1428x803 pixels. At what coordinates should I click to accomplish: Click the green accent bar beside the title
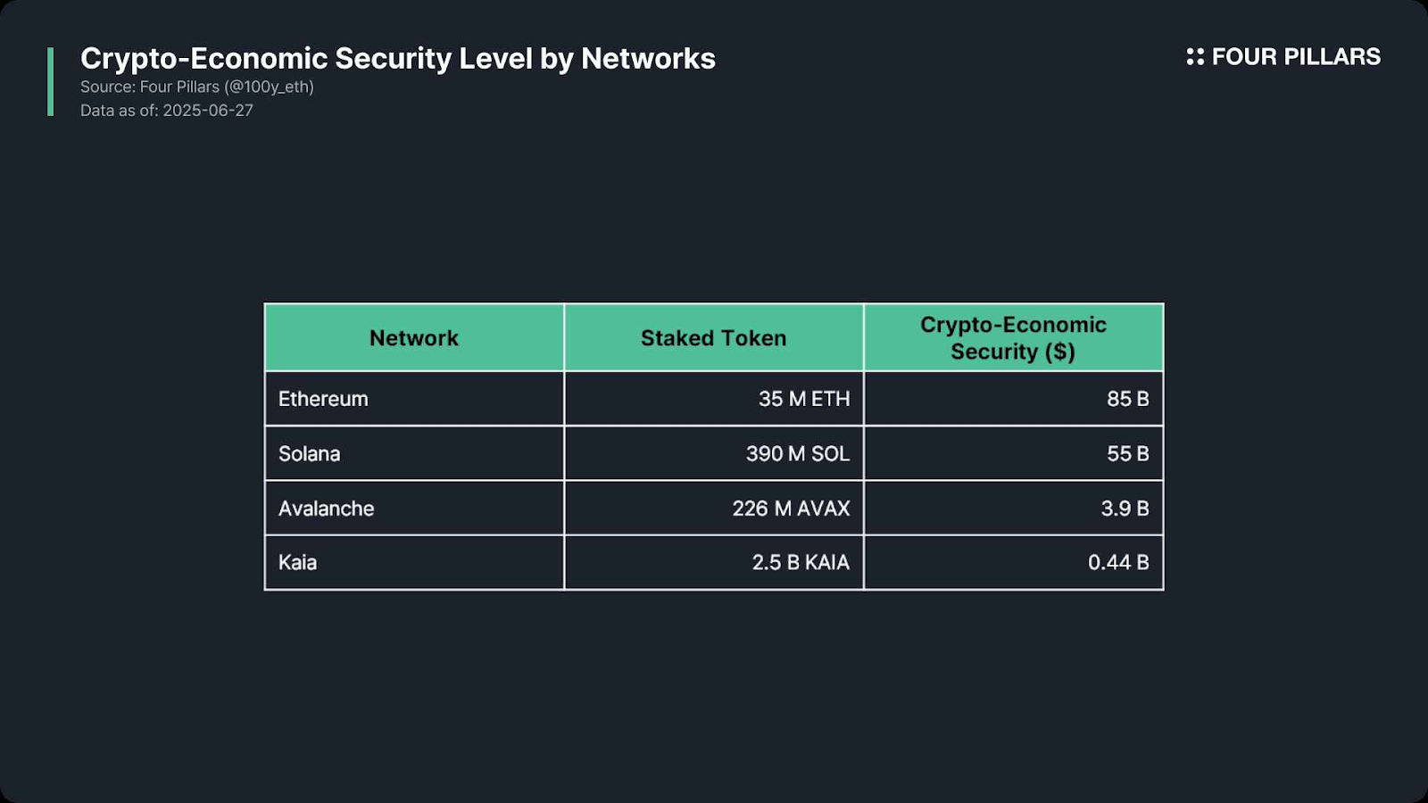[x=51, y=82]
